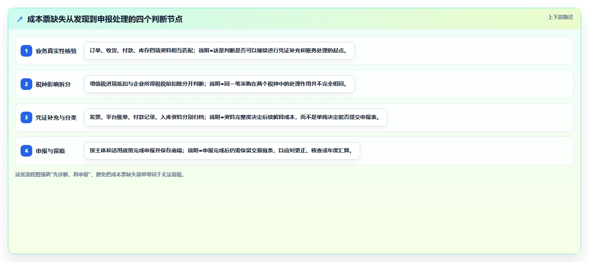Select step number badge 3
589x262 pixels.
click(x=26, y=117)
